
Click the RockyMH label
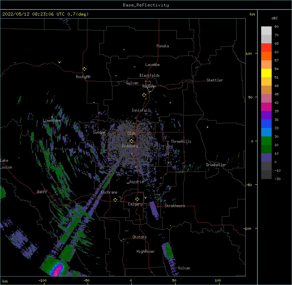[83, 77]
